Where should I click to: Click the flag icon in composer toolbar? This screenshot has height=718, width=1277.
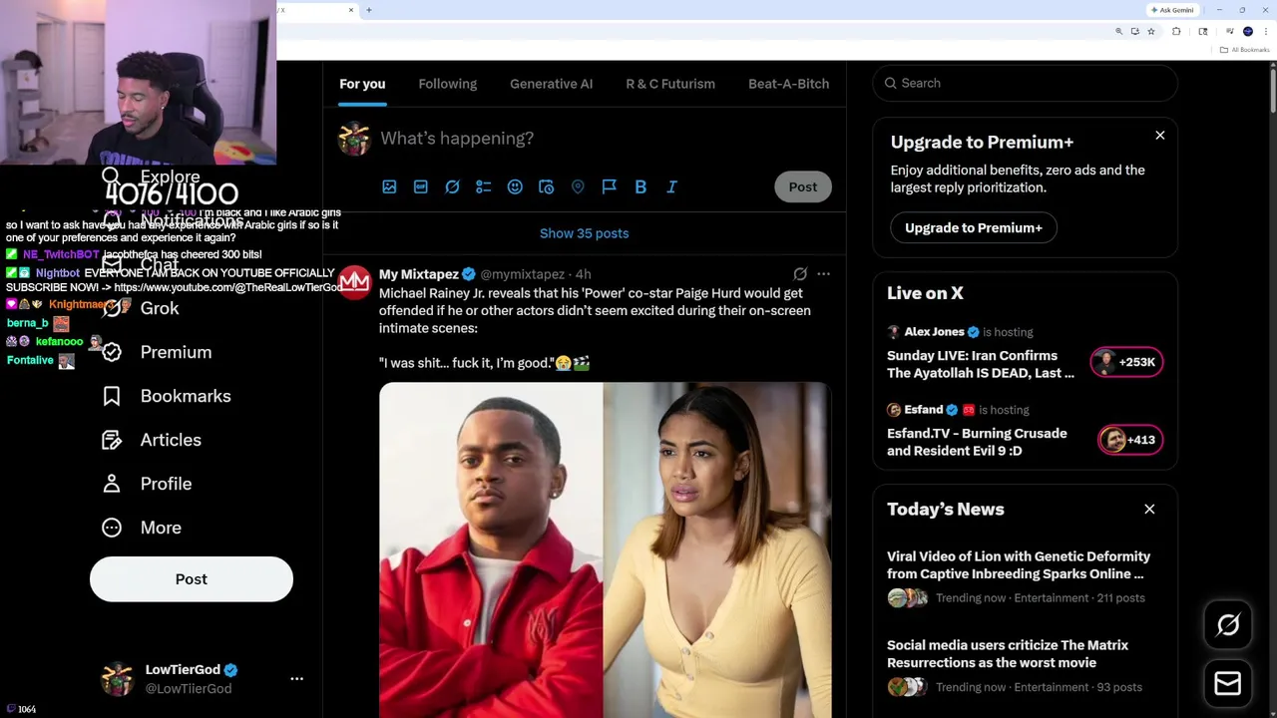609,186
